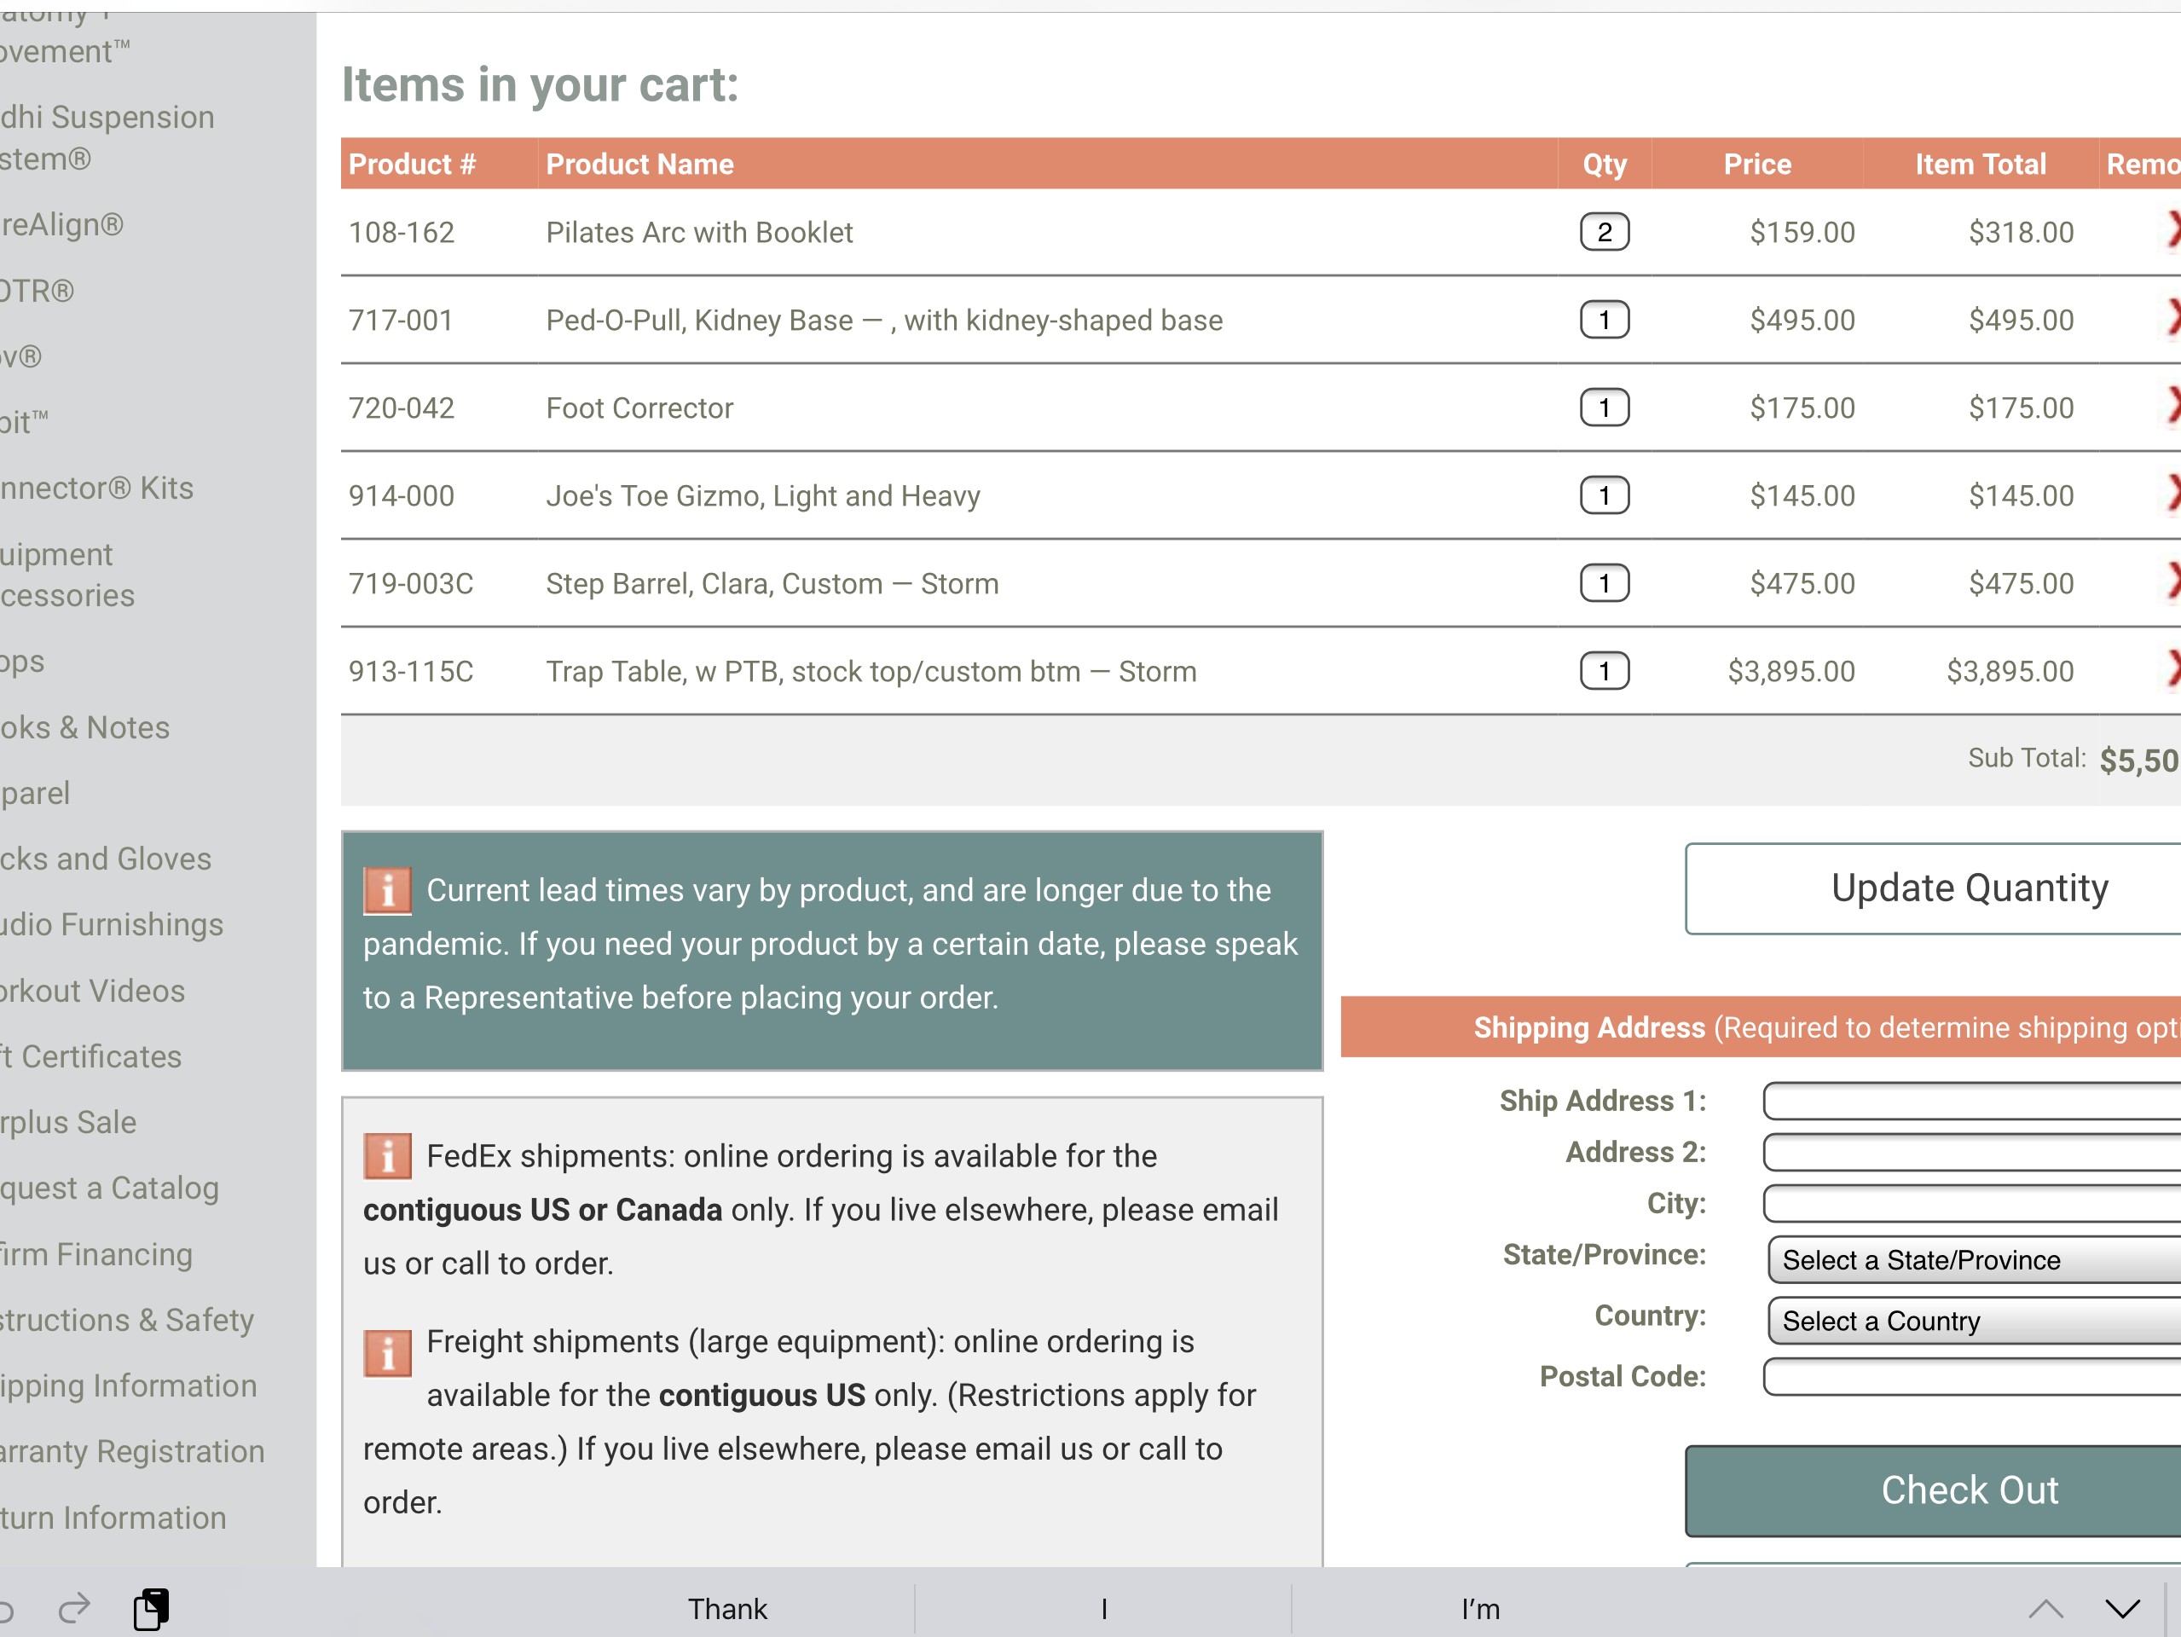Remove Foot Corrector from cart
2181x1637 pixels.
[x=2172, y=405]
